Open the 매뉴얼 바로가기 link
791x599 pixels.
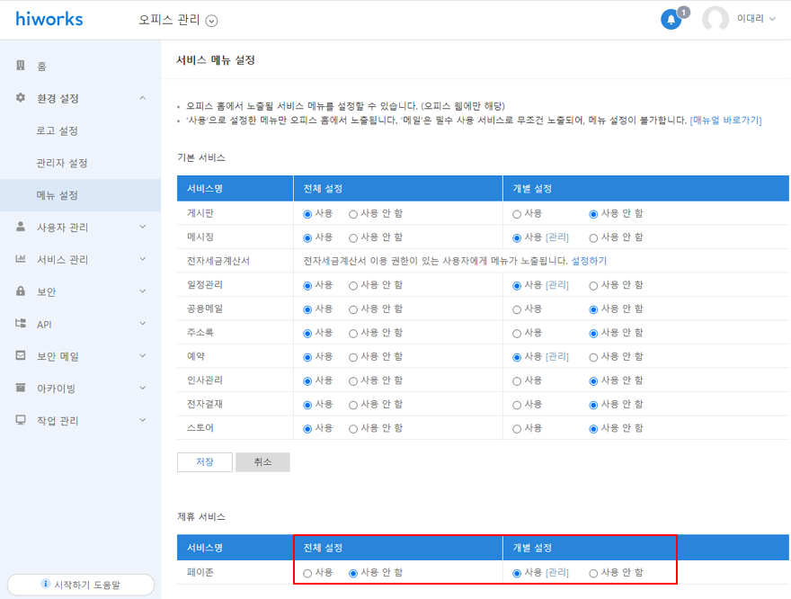[x=726, y=121]
